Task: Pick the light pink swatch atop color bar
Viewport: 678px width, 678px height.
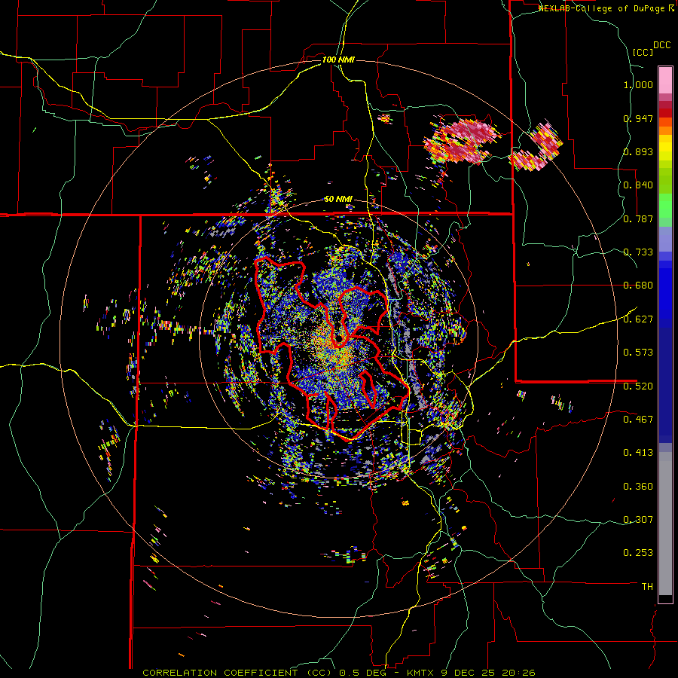Action: [665, 81]
